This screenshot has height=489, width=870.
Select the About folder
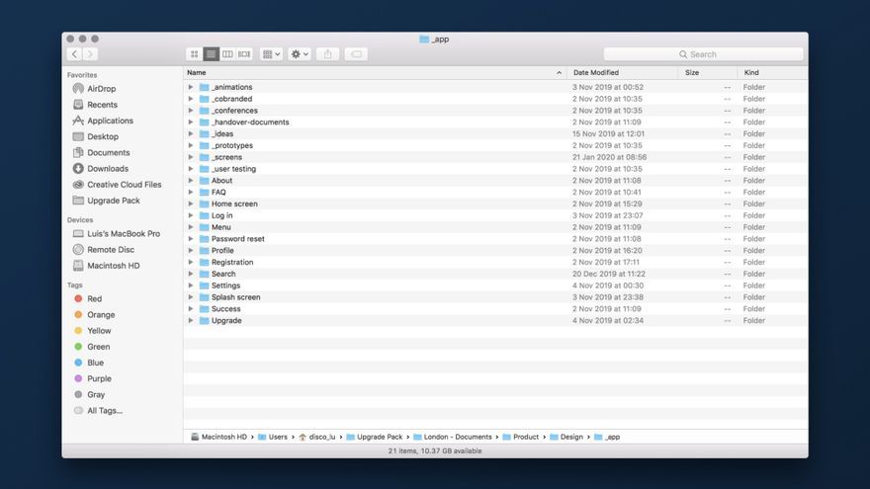pos(221,181)
